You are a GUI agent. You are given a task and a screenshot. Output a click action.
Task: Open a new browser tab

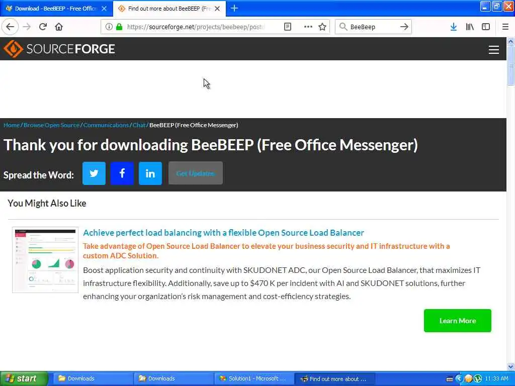[234, 8]
